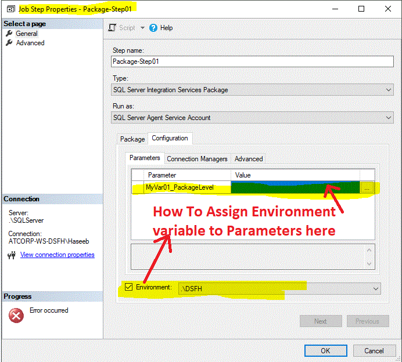
Task: Switch to the Connection Managers tab
Action: [197, 159]
